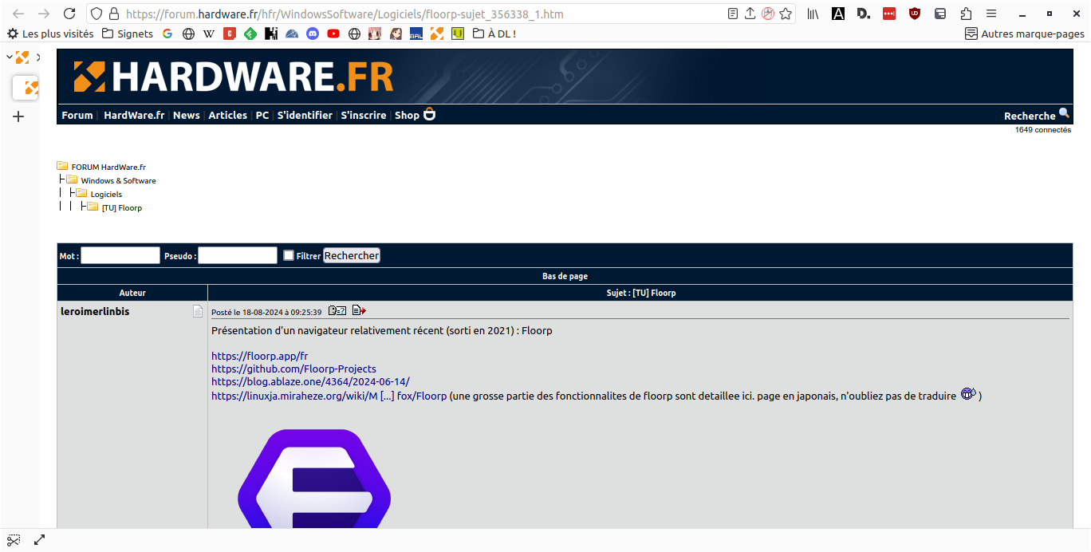Open the 'Signets' bookmark folder

pos(127,34)
